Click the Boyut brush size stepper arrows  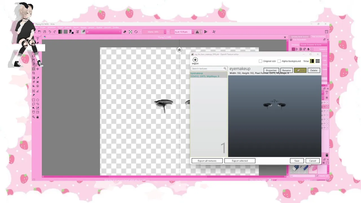tap(193, 32)
